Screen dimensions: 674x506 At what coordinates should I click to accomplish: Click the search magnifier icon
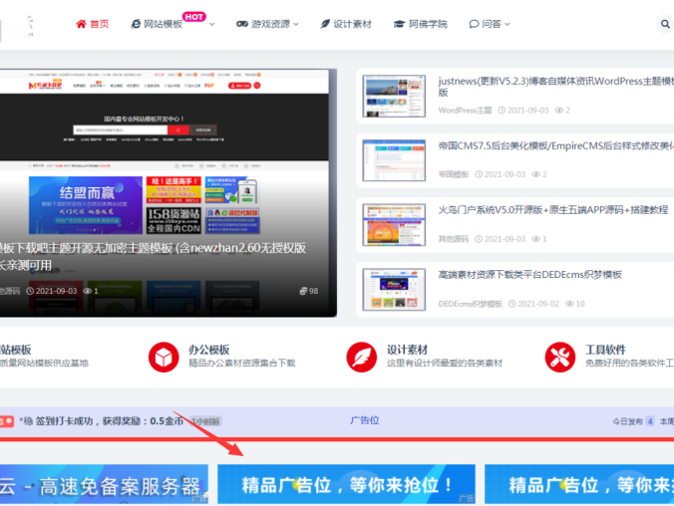point(665,24)
